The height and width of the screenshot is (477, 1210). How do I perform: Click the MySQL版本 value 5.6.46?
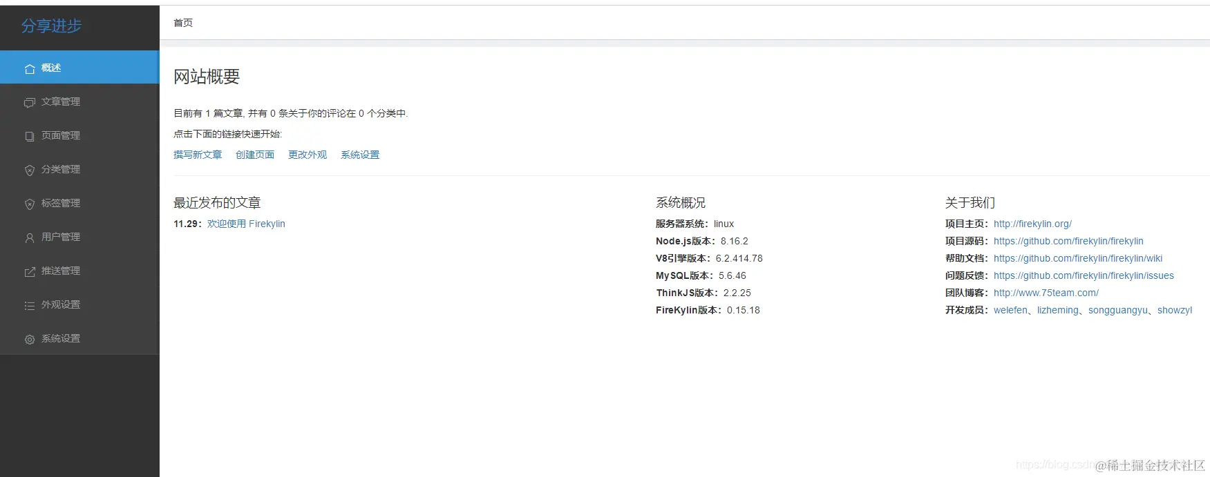click(732, 275)
